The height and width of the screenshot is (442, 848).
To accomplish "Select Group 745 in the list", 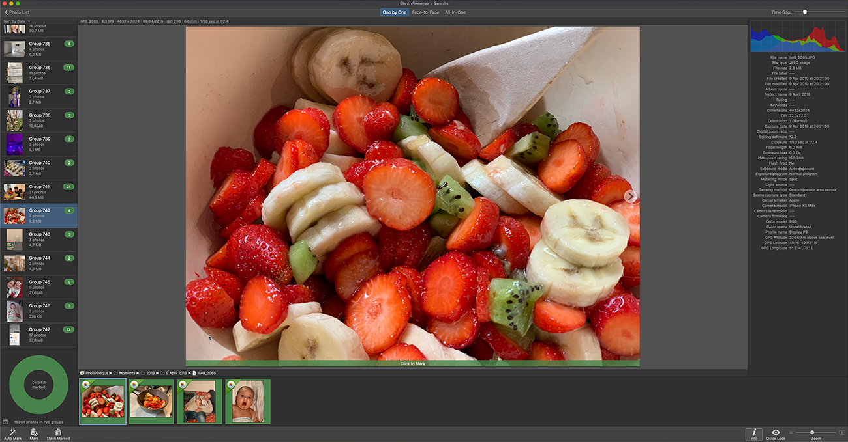I will click(x=38, y=287).
